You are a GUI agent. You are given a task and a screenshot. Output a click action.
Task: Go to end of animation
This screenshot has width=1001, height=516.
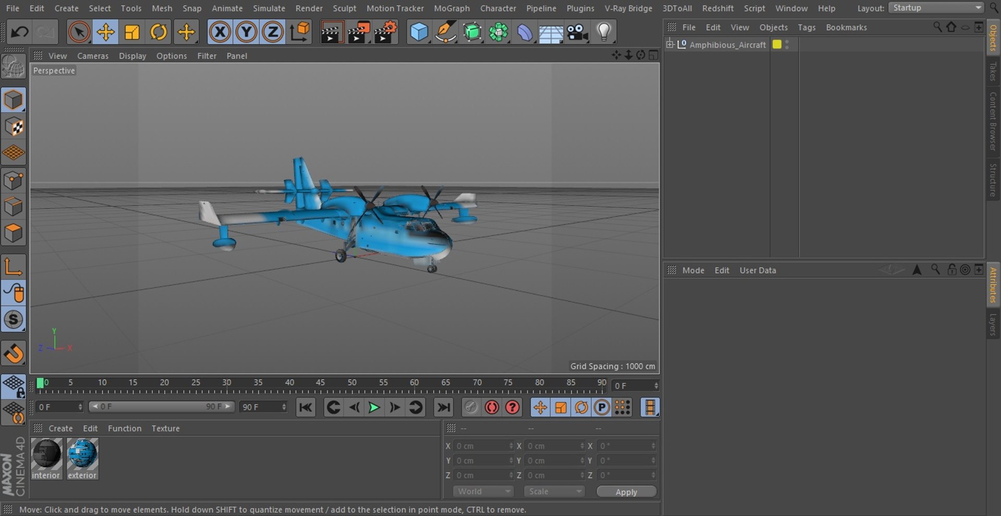pyautogui.click(x=444, y=407)
